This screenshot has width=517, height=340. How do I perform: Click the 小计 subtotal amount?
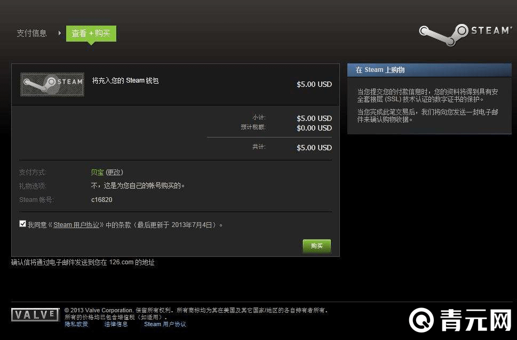(x=314, y=118)
